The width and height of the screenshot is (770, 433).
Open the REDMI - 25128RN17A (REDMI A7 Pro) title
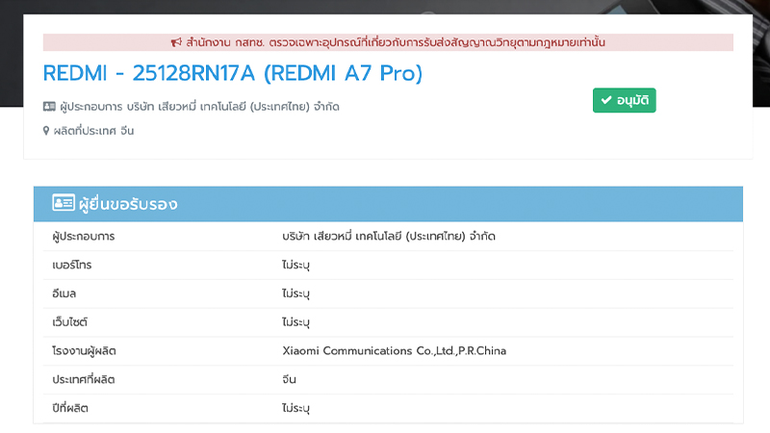233,73
